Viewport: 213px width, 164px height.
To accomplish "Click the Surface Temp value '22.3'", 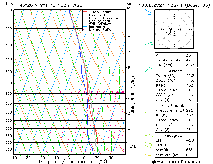I will point(190,76).
